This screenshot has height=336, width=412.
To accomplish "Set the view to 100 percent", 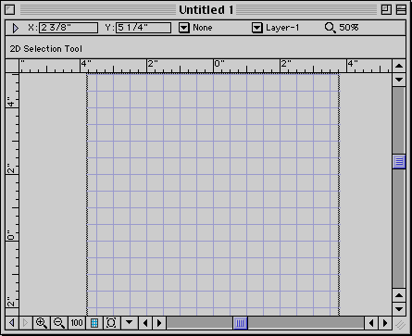I will coord(77,323).
